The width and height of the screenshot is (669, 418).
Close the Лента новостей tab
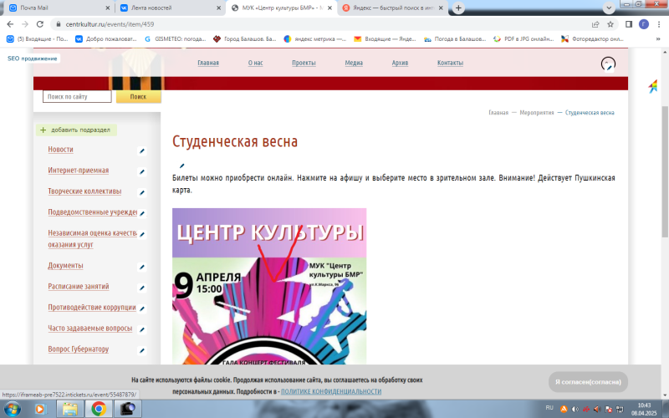point(219,8)
